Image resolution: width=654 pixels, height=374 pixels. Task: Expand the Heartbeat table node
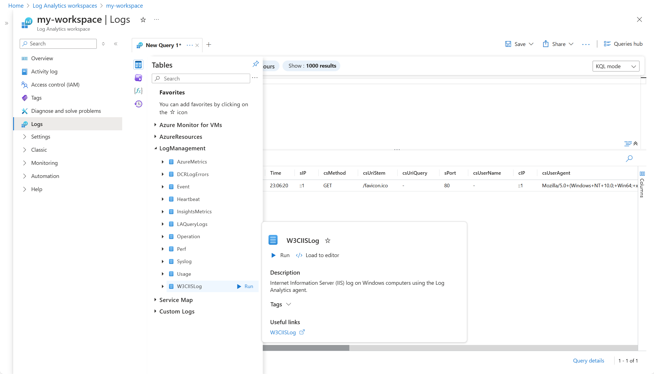(162, 199)
